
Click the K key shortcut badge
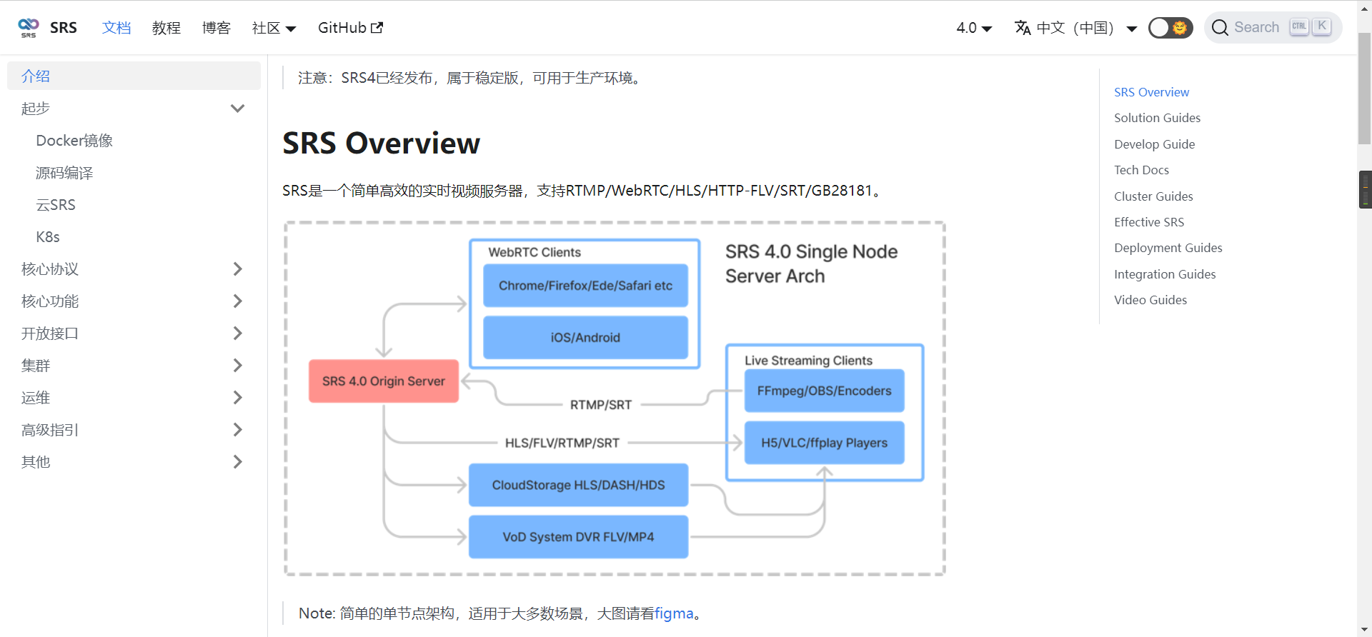pos(1322,27)
